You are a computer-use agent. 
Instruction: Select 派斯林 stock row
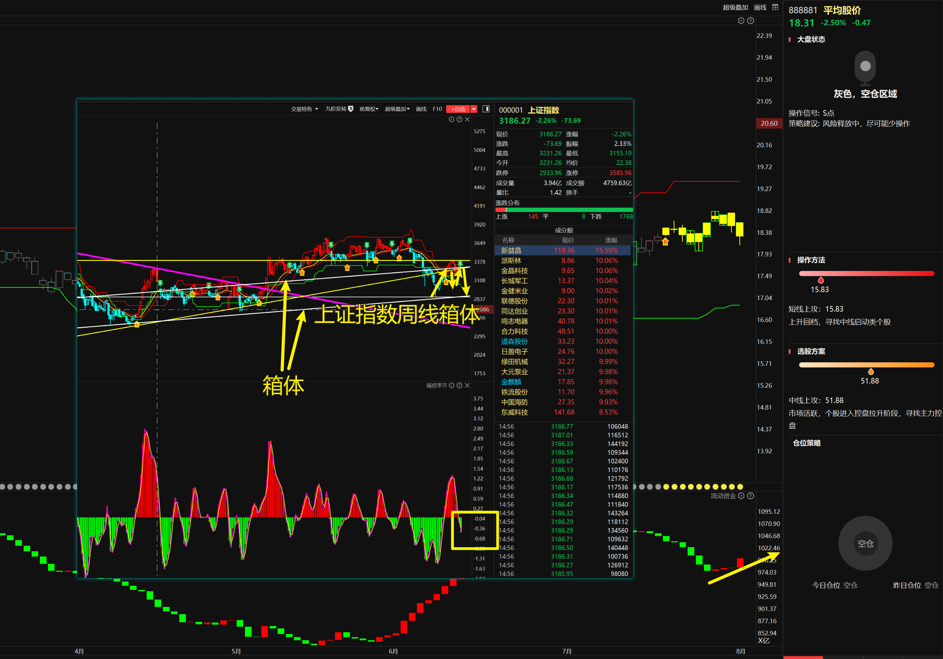563,261
